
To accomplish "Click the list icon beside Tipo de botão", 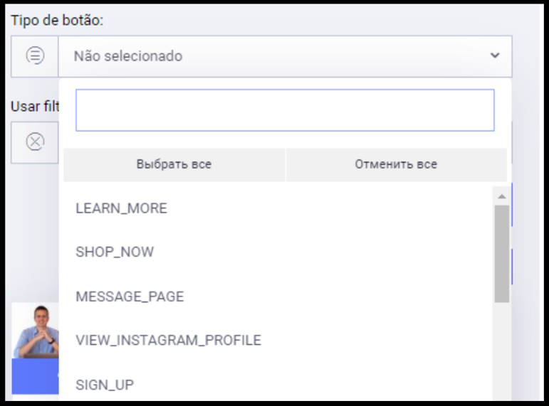I will coord(35,55).
